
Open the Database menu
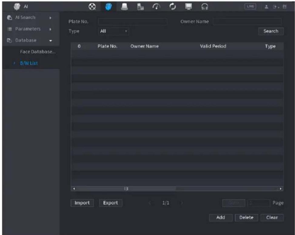31,40
